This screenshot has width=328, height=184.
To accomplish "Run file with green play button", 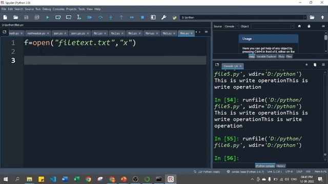I will 48,17.
